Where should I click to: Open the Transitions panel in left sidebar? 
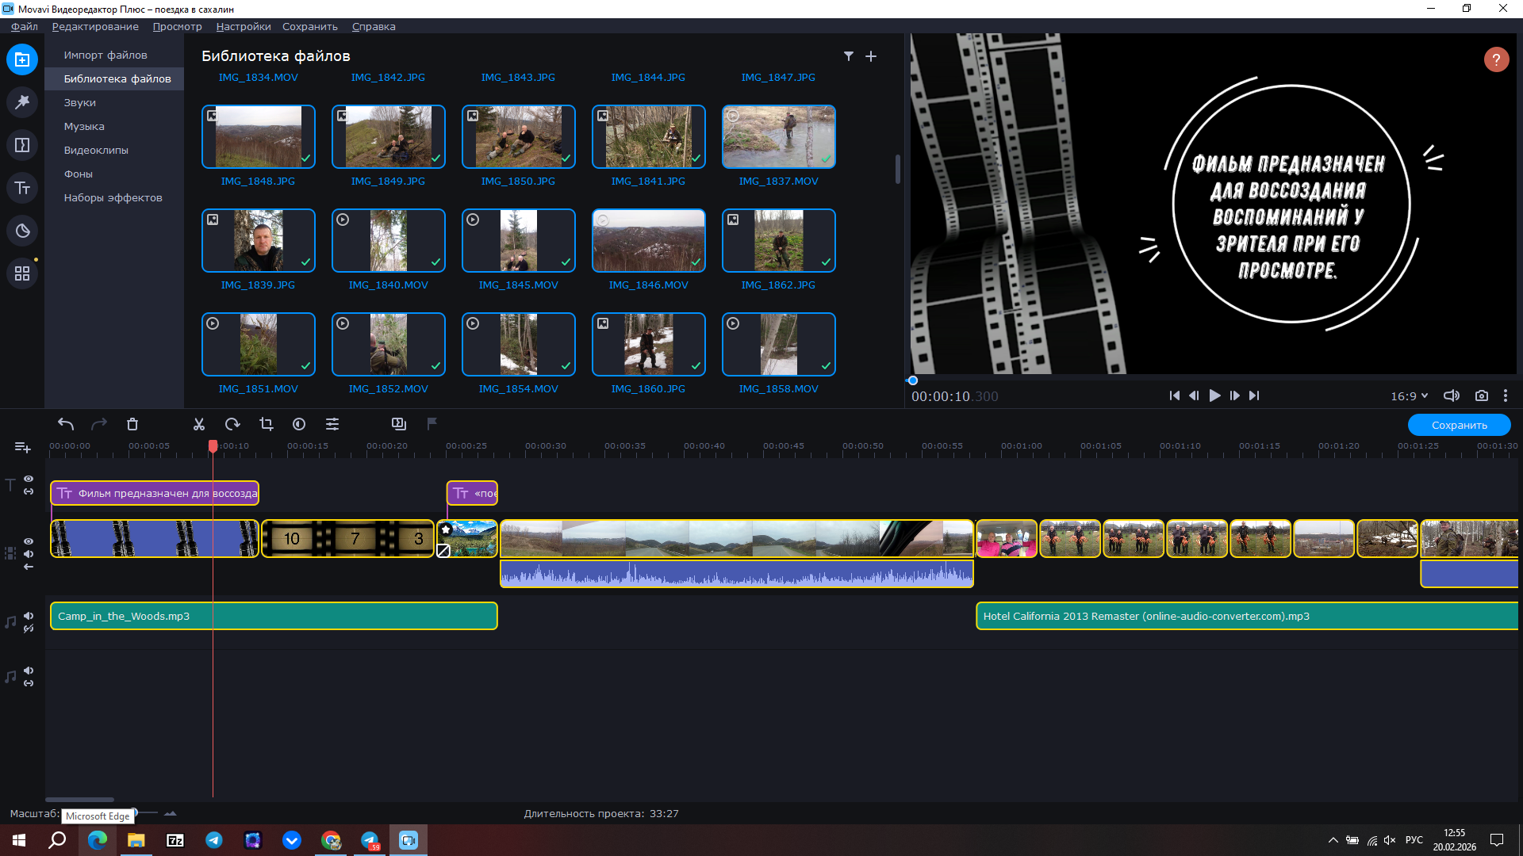tap(22, 145)
